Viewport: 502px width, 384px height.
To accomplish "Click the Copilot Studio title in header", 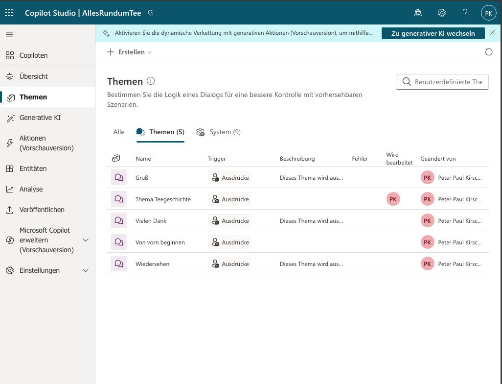I will [x=50, y=13].
